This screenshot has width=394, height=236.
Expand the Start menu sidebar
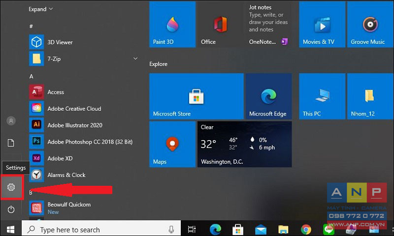41,9
